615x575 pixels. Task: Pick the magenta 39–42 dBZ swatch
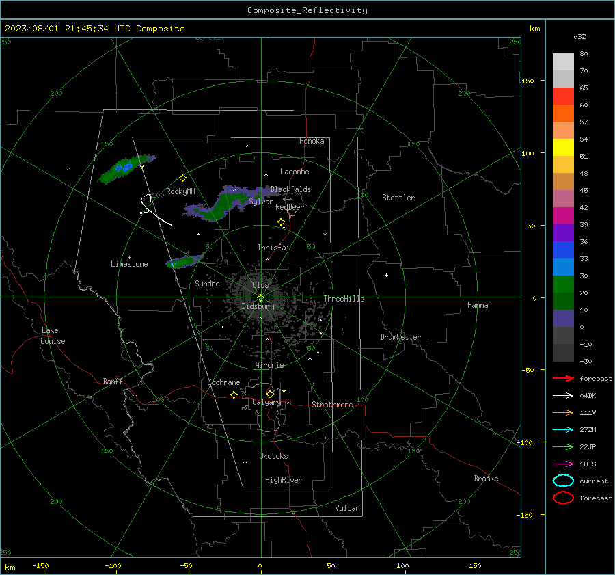point(563,216)
